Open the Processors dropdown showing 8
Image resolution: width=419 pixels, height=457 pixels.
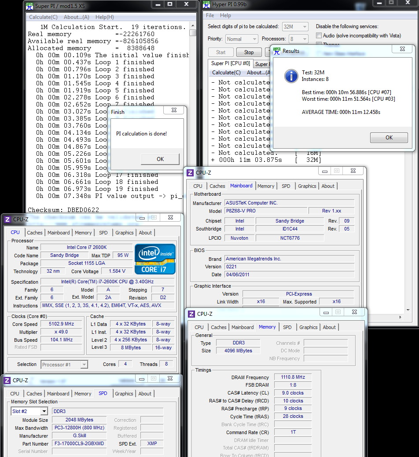[x=298, y=39]
